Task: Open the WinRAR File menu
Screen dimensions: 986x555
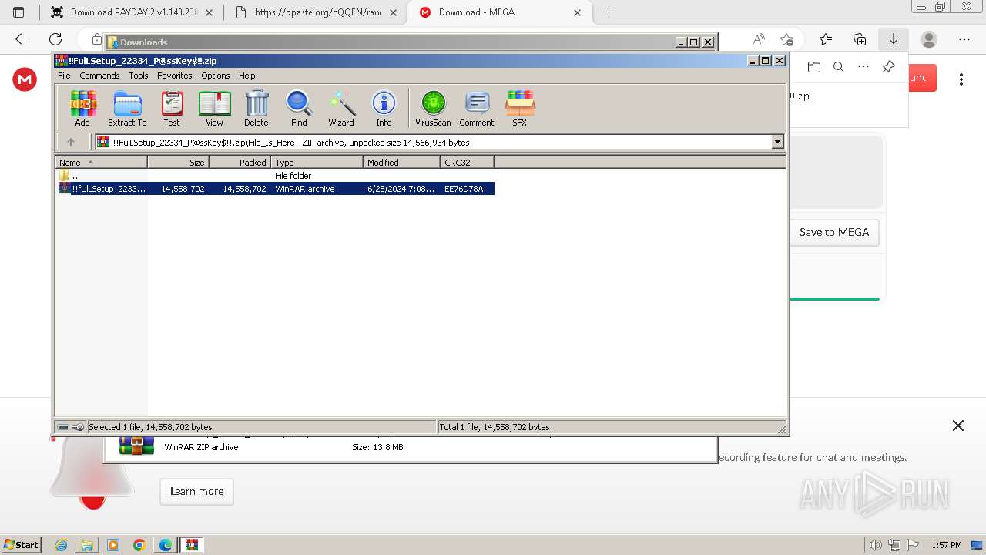Action: coord(64,76)
